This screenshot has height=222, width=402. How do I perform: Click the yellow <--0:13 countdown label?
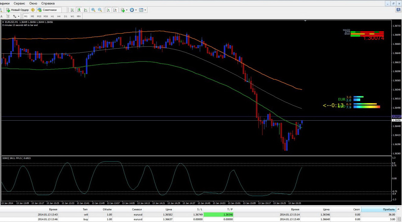(x=333, y=106)
